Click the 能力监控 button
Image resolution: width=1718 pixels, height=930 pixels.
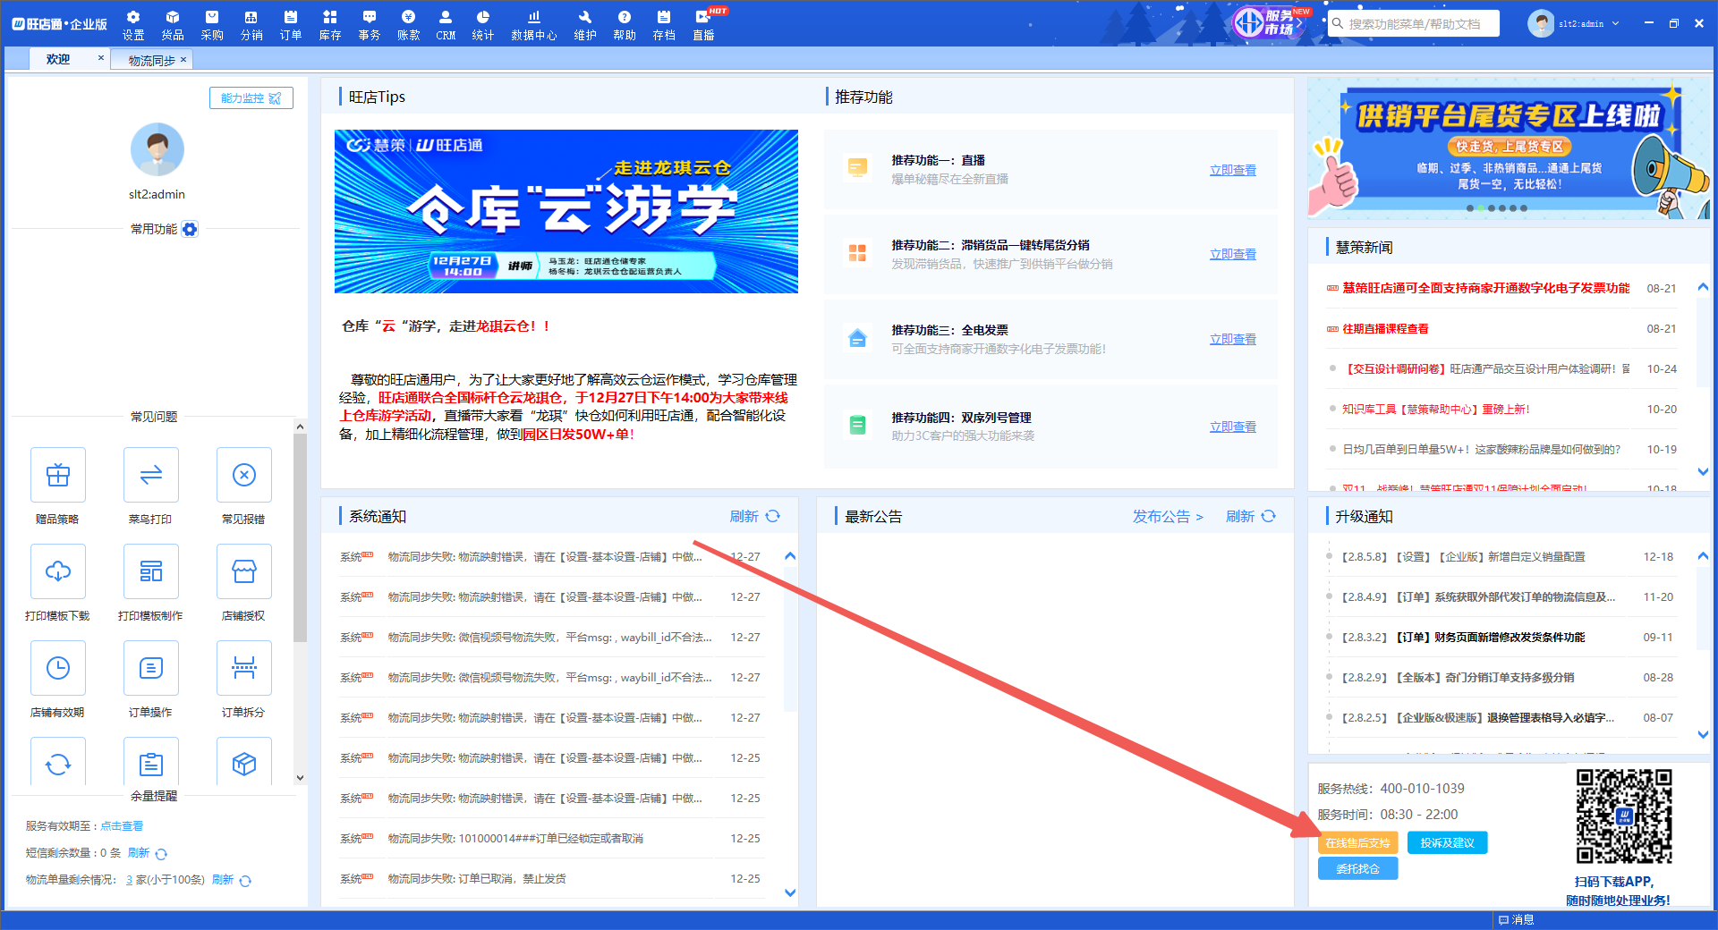[251, 98]
